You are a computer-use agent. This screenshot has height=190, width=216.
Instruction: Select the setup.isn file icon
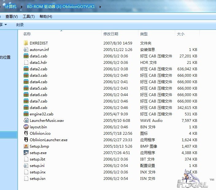26,179
